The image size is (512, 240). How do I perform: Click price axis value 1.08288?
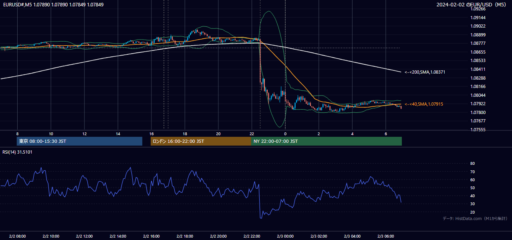point(478,78)
